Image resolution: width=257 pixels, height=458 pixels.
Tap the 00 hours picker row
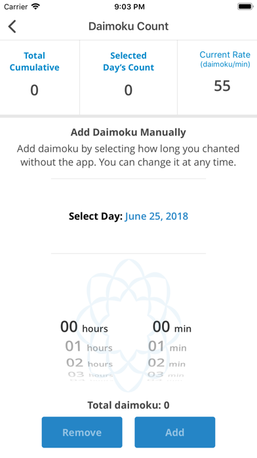point(84,327)
